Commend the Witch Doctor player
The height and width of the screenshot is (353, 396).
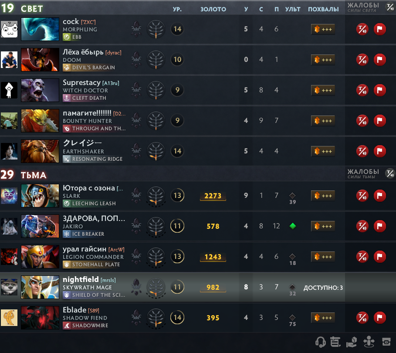click(323, 91)
